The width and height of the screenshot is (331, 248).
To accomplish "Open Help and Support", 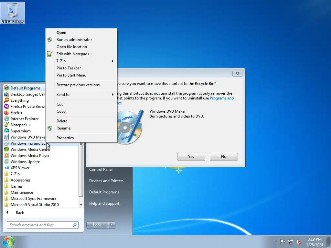I will [104, 203].
